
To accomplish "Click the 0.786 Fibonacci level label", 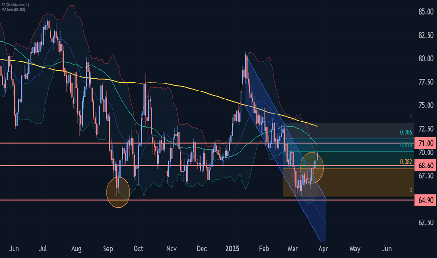I will point(406,132).
